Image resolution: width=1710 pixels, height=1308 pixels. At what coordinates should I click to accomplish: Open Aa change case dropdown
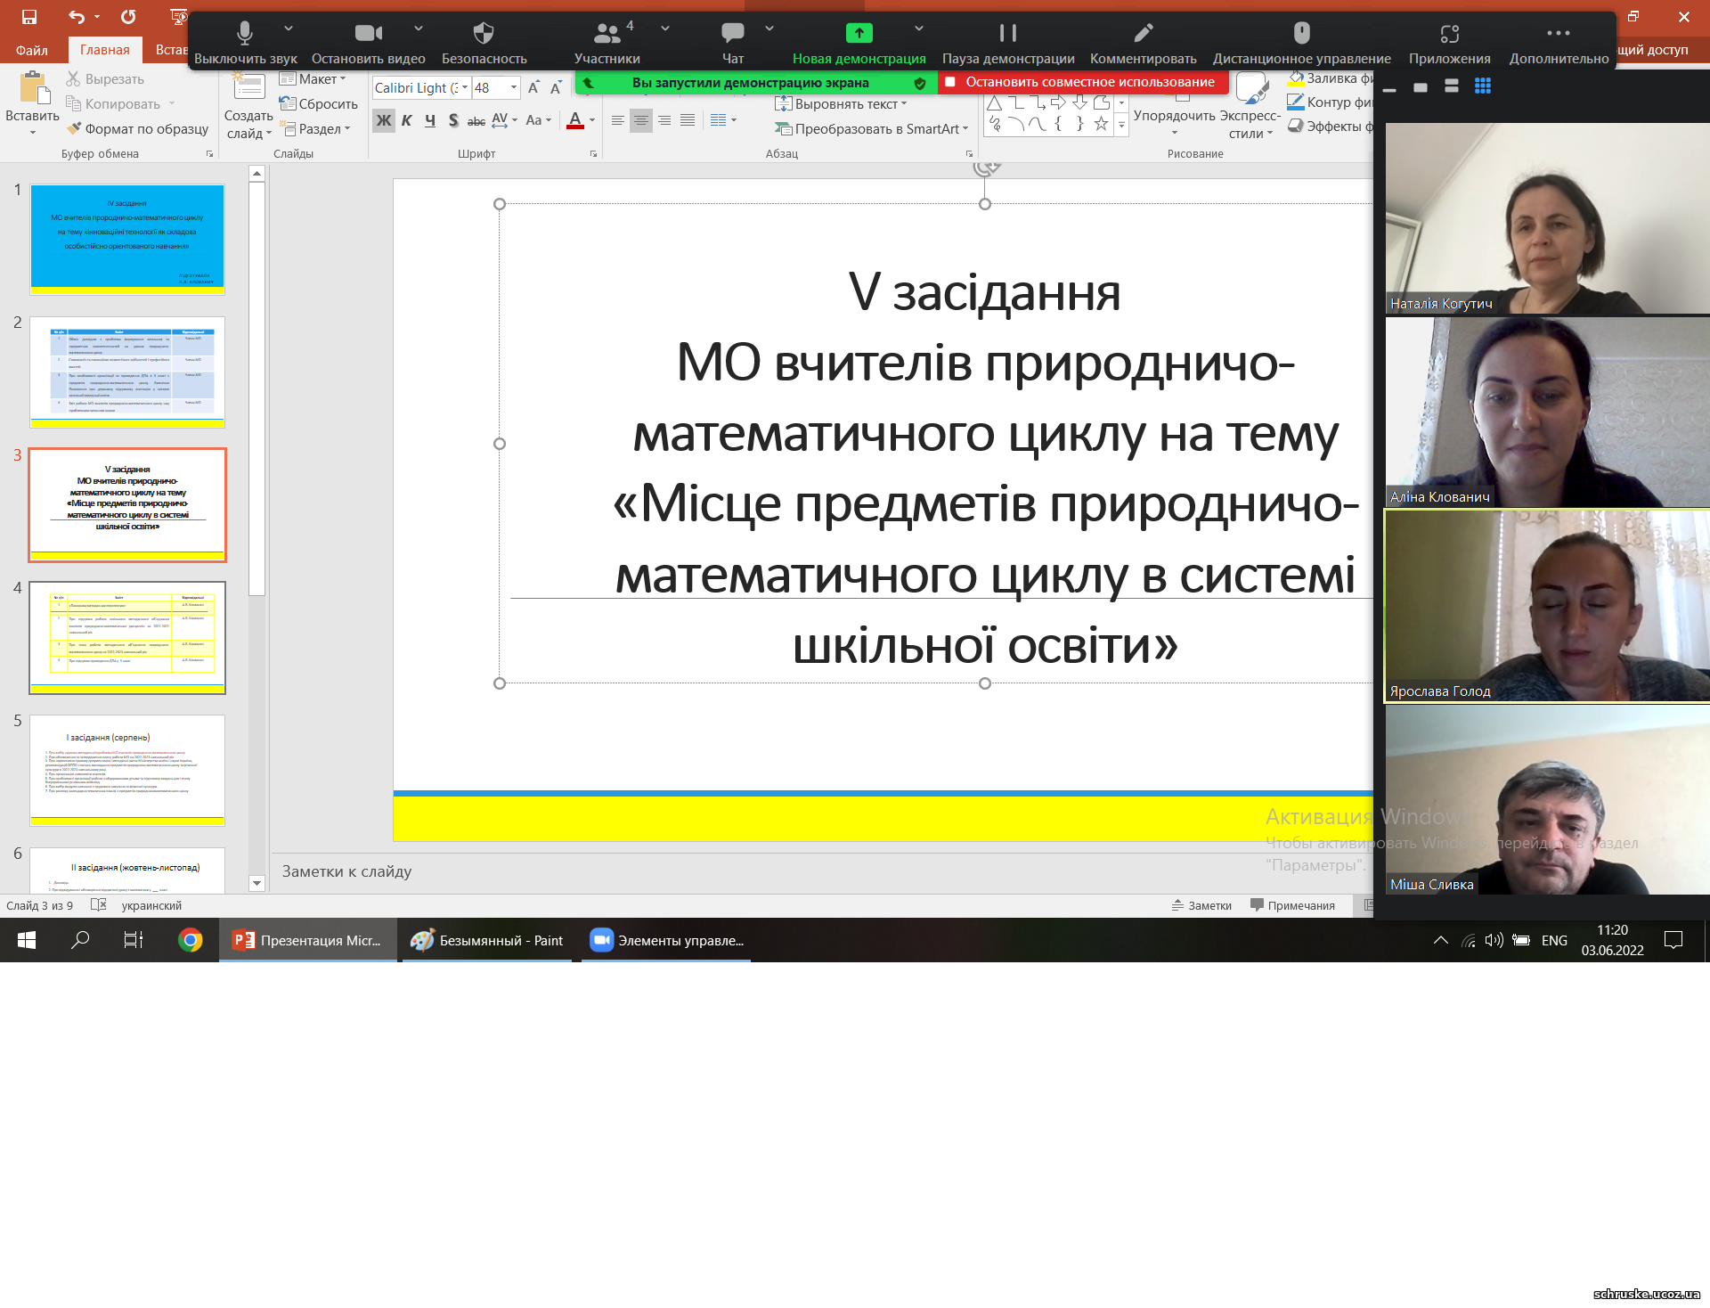[x=538, y=120]
